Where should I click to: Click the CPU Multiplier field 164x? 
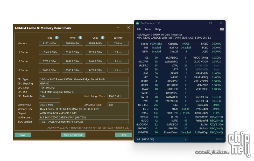[x=50, y=96]
